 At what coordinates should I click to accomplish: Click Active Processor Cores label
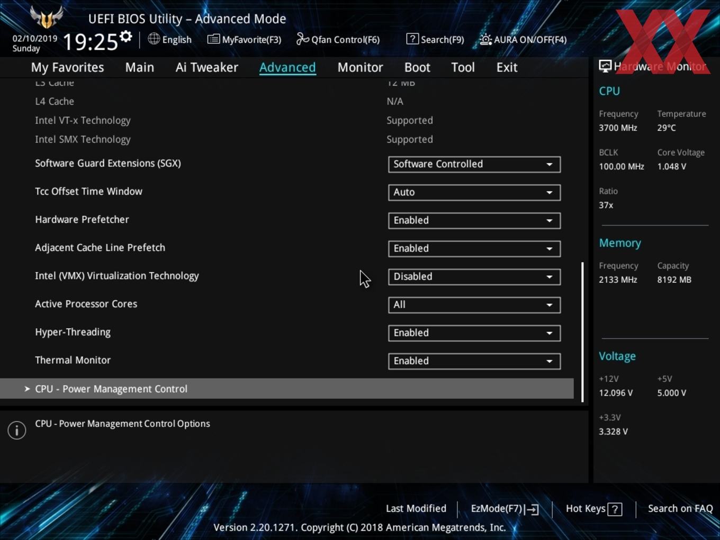(86, 304)
